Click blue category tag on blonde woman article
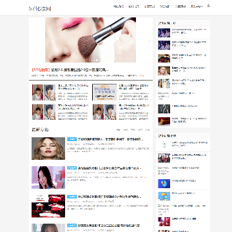The image size is (232, 232). tap(72, 139)
